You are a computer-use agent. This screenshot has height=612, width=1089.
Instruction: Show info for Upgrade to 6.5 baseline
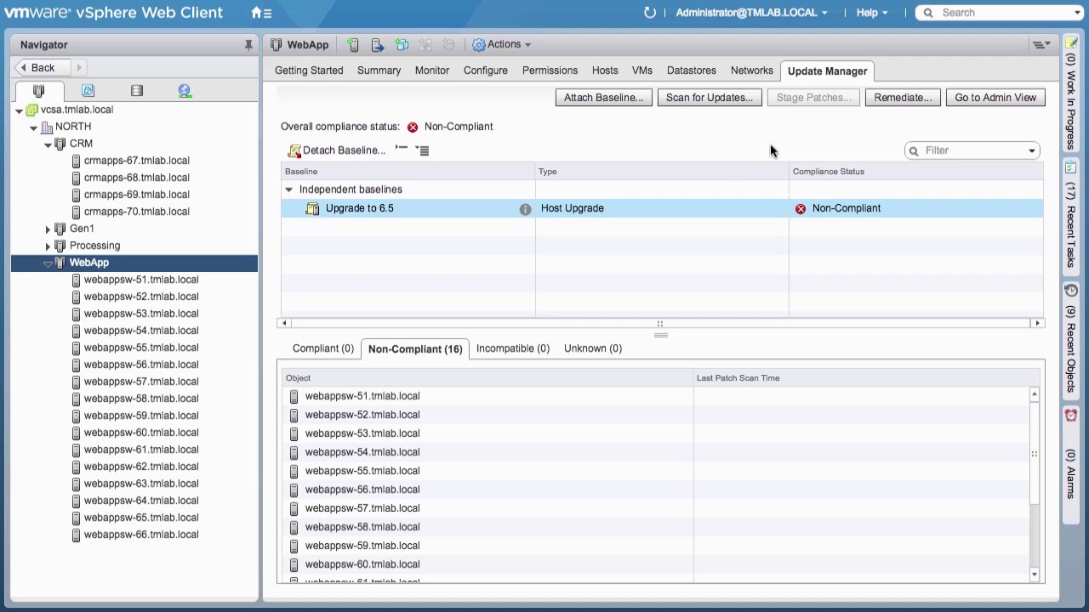pos(525,209)
